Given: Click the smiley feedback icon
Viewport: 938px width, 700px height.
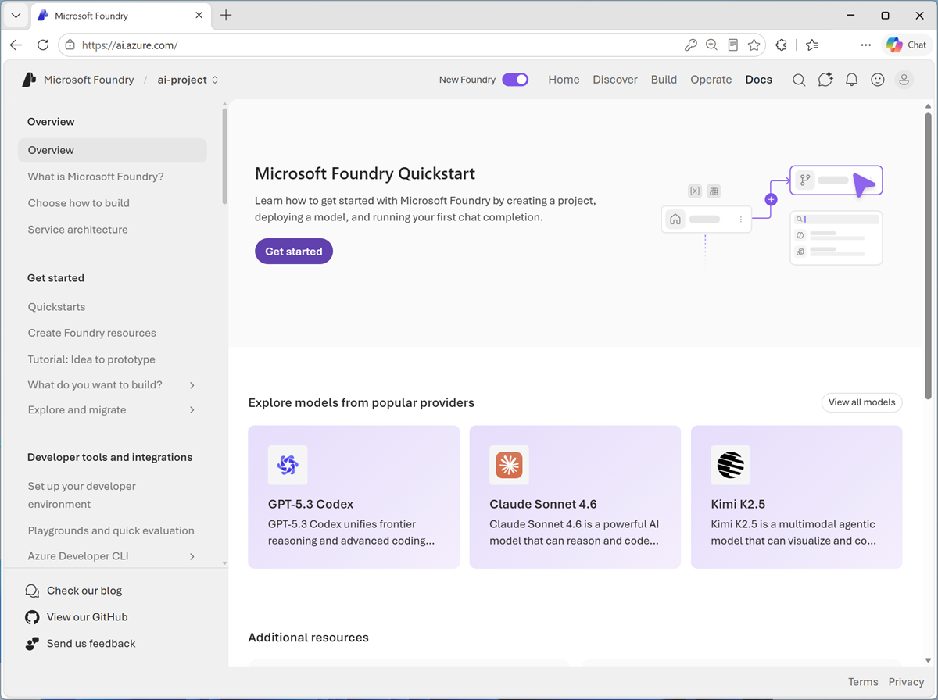Looking at the screenshot, I should (878, 80).
